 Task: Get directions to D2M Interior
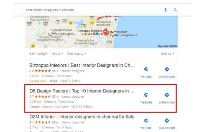point(167,121)
